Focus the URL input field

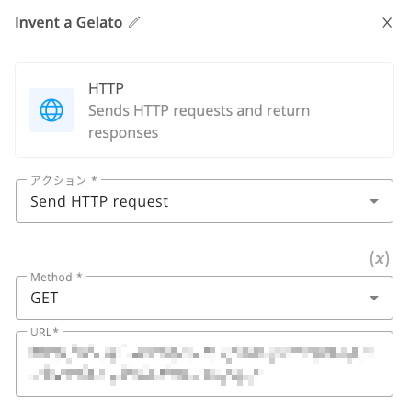pyautogui.click(x=204, y=364)
